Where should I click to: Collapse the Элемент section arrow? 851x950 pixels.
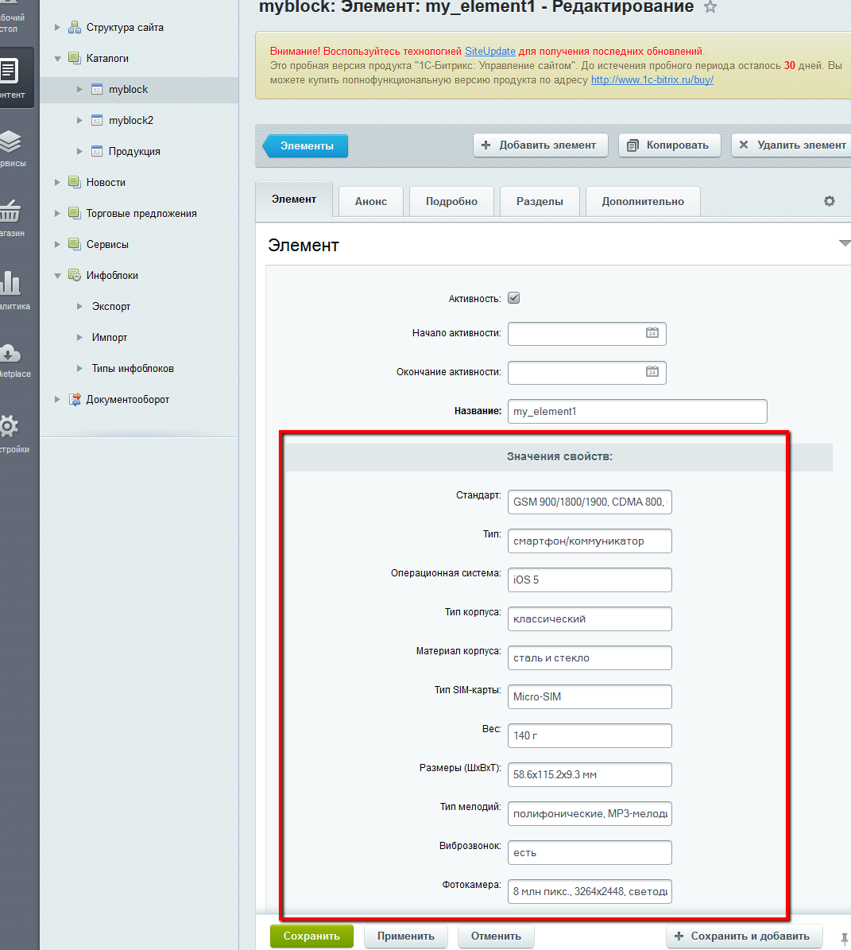coord(845,243)
